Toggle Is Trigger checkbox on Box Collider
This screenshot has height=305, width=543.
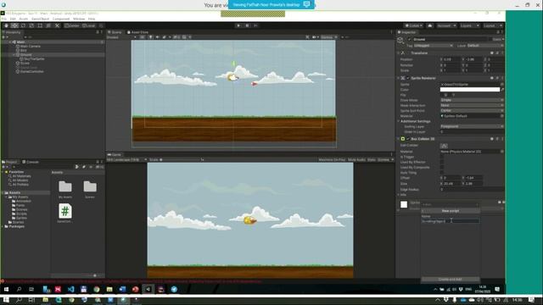442,157
